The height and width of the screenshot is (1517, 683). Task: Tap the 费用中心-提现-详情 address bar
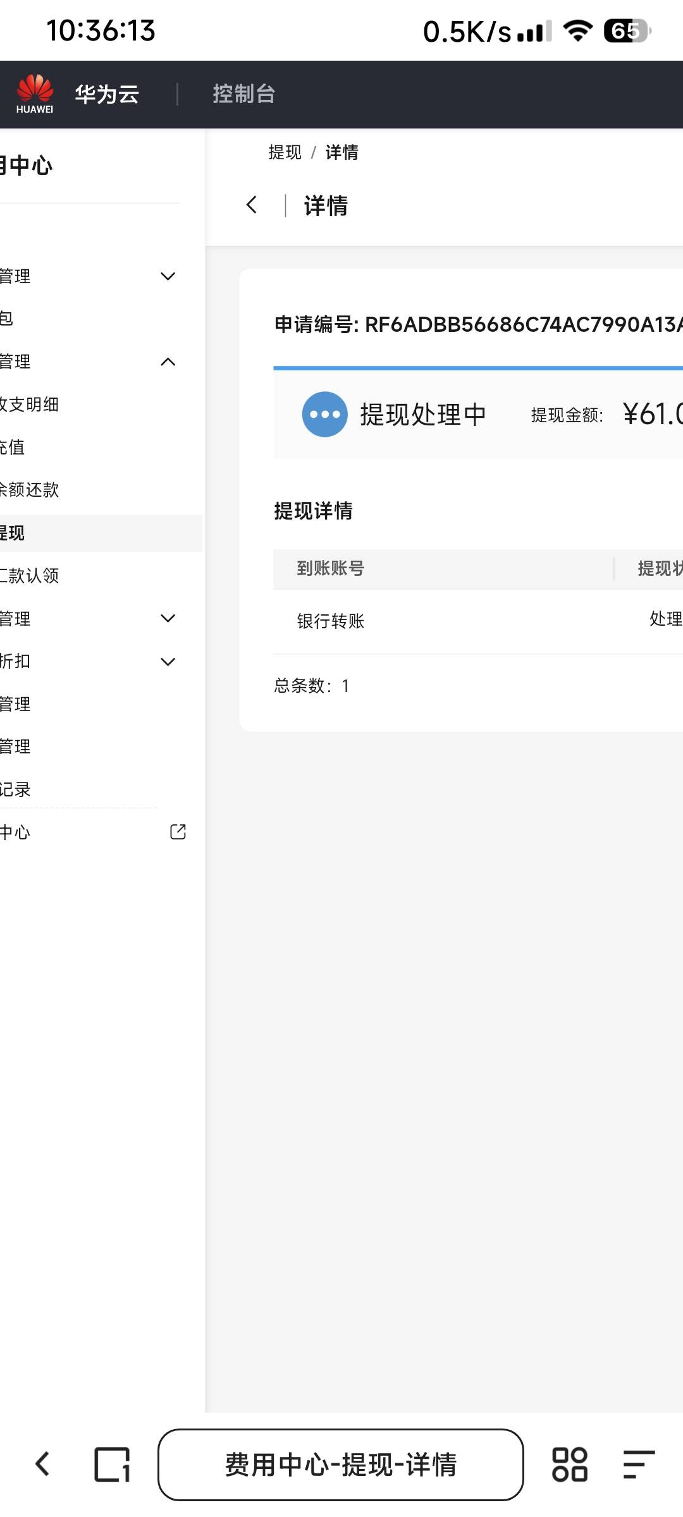pyautogui.click(x=341, y=1465)
